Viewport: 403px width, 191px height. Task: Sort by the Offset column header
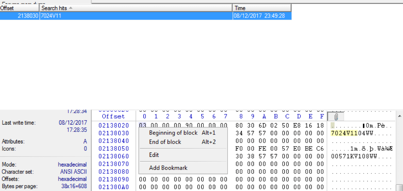tap(20, 8)
